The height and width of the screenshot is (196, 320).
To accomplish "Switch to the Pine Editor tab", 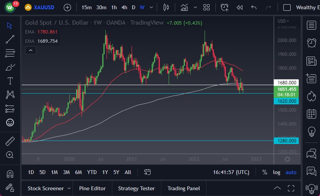I will [x=92, y=188].
